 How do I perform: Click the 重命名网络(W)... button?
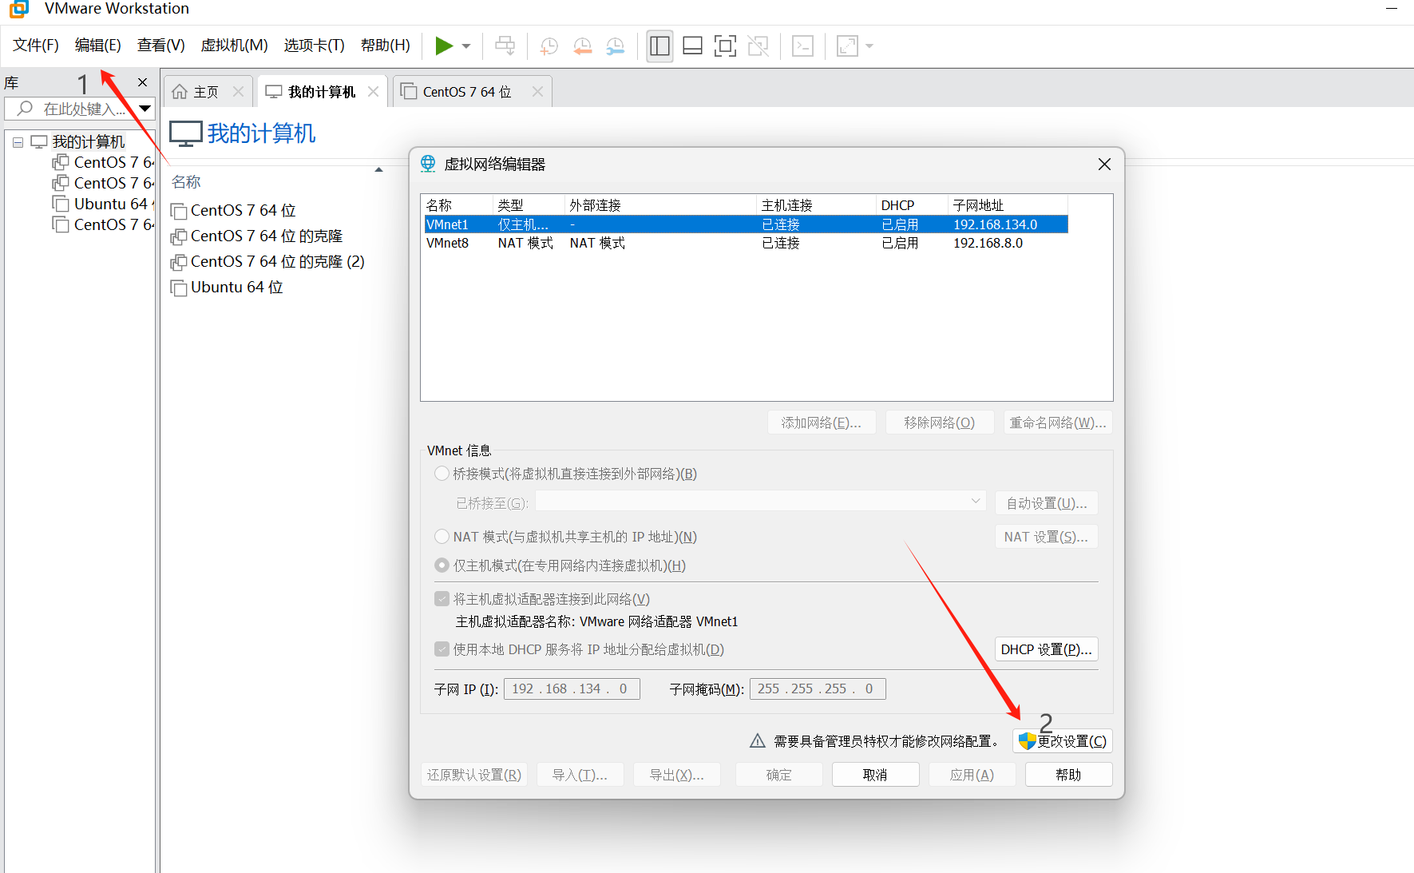pos(1058,423)
